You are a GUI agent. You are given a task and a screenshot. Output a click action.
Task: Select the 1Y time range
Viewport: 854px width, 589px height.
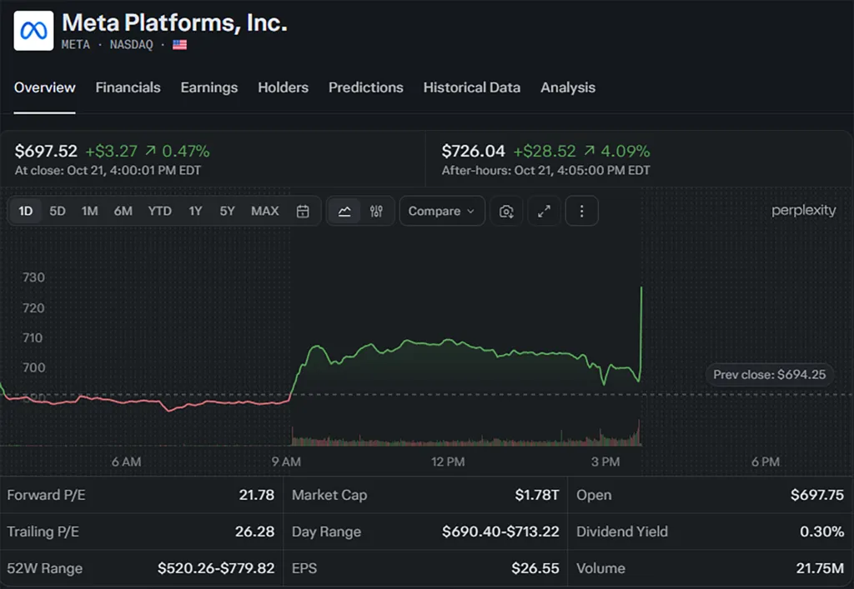coord(195,211)
